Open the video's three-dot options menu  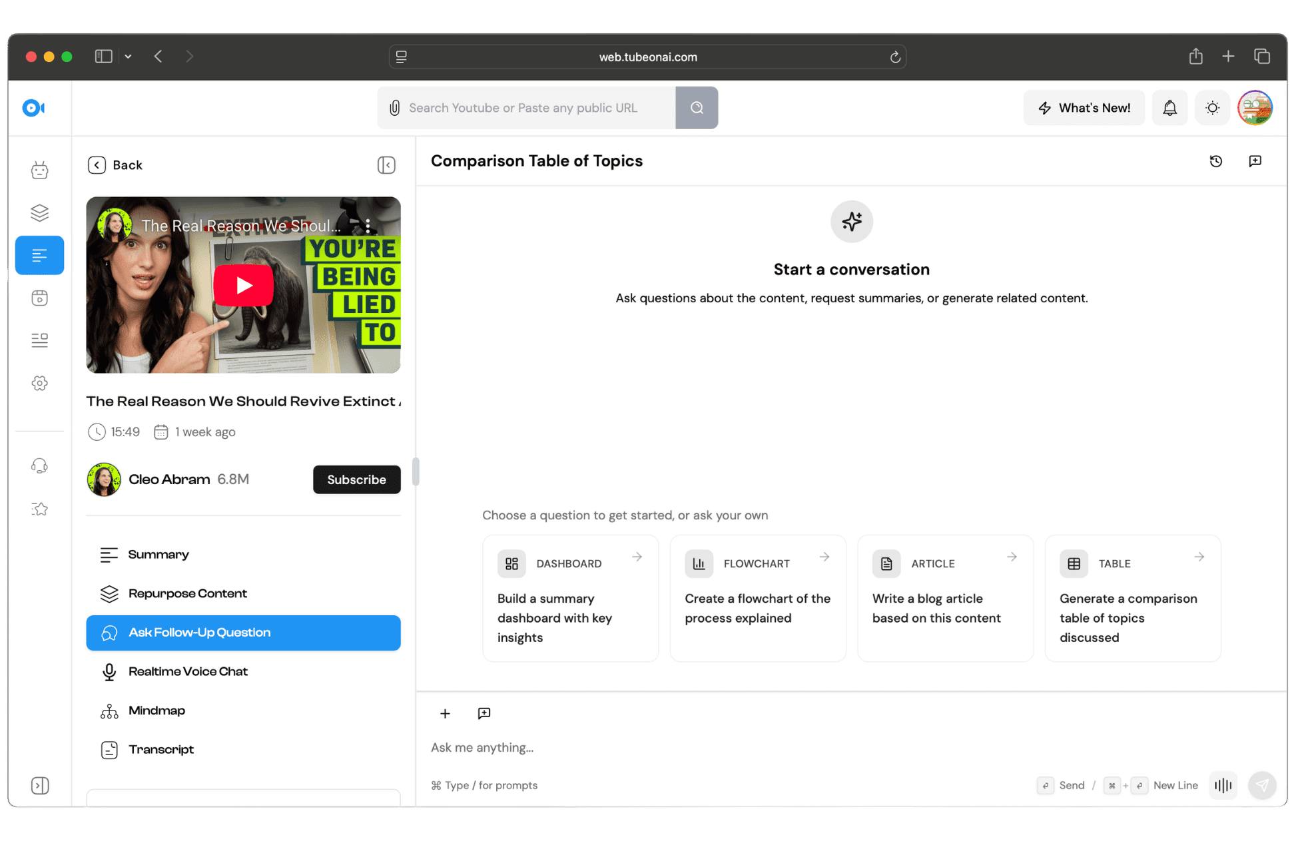click(368, 226)
